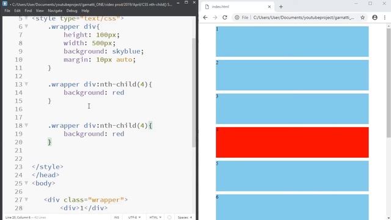
Task: Open the Edit menu in Brackets
Action: coord(17,11)
